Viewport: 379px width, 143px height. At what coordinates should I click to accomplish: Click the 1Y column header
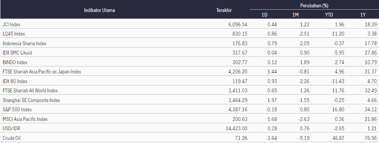(x=363, y=15)
